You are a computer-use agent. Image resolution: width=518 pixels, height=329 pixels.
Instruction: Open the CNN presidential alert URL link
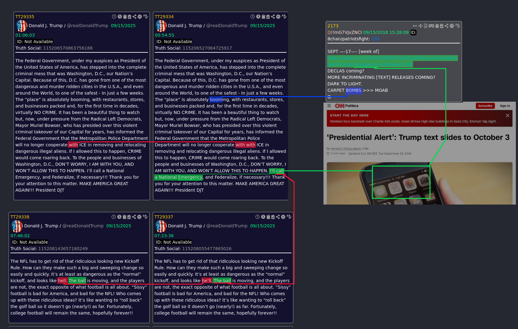point(392,61)
